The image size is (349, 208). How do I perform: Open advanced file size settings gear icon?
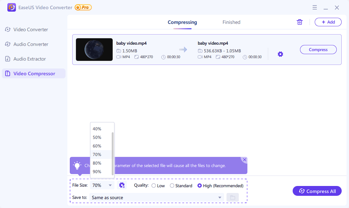pos(122,185)
